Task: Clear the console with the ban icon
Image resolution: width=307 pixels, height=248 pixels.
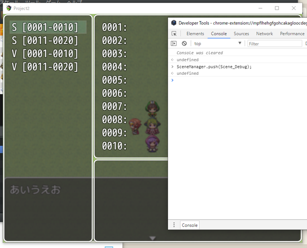Action: [x=184, y=44]
